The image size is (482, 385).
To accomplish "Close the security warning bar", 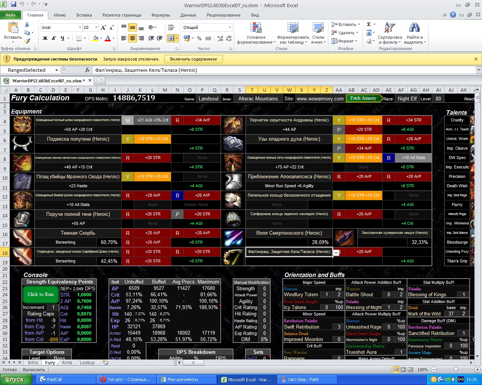I will click(476, 59).
